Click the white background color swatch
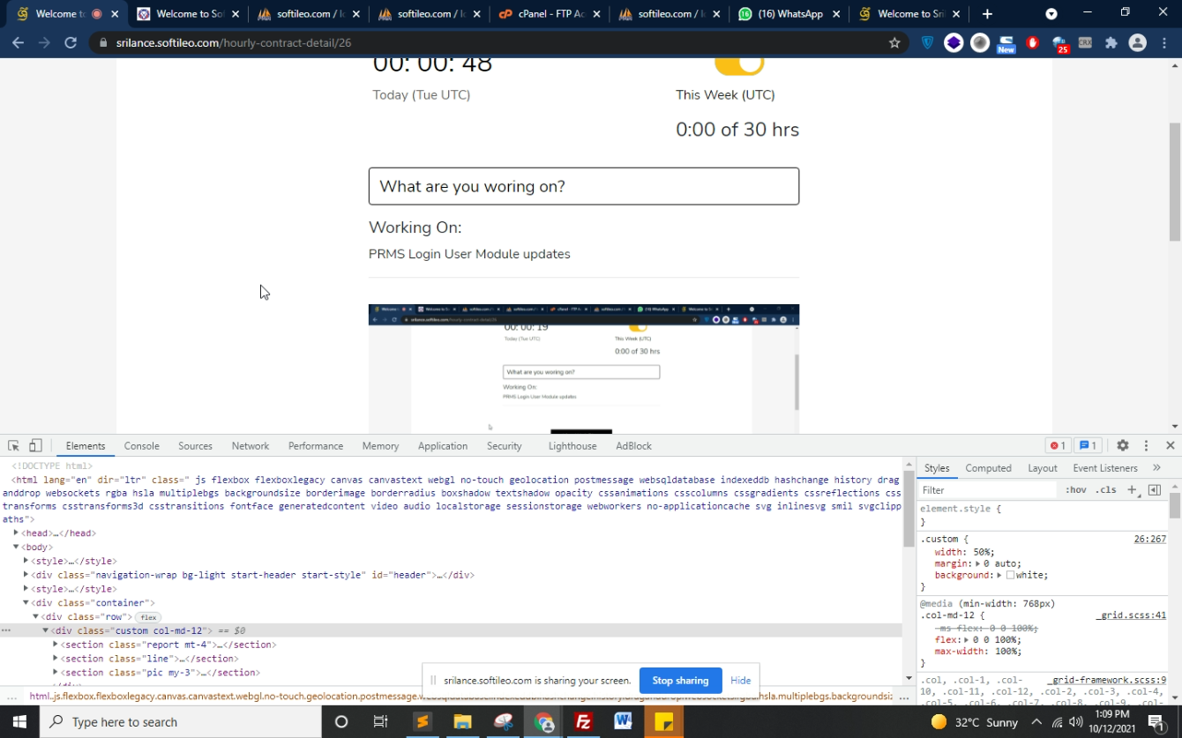Screen dimensions: 1182x738 click(1010, 576)
